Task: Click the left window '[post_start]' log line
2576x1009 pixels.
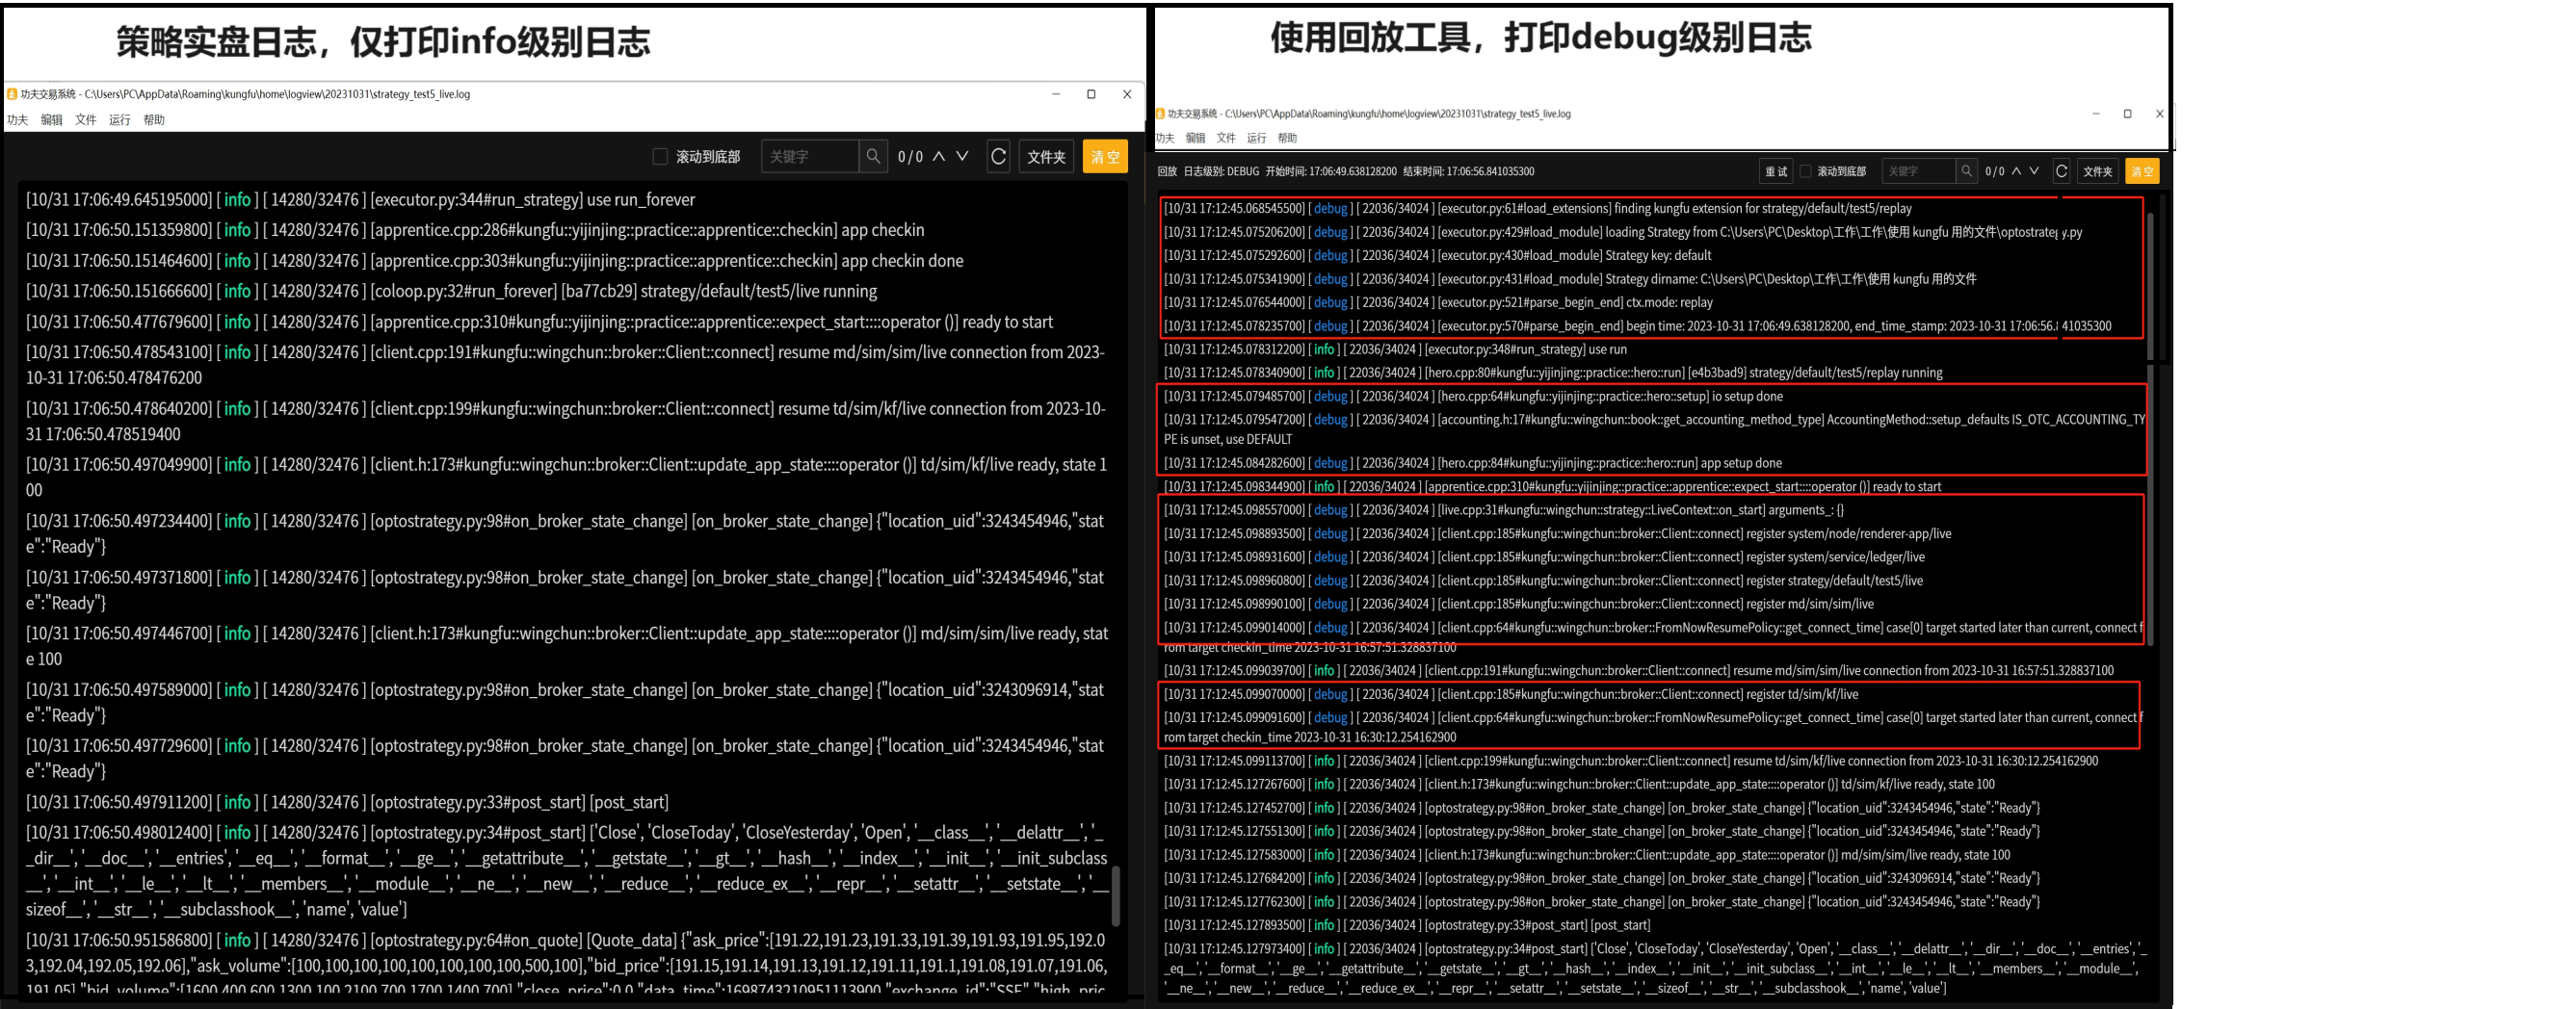Action: [347, 802]
